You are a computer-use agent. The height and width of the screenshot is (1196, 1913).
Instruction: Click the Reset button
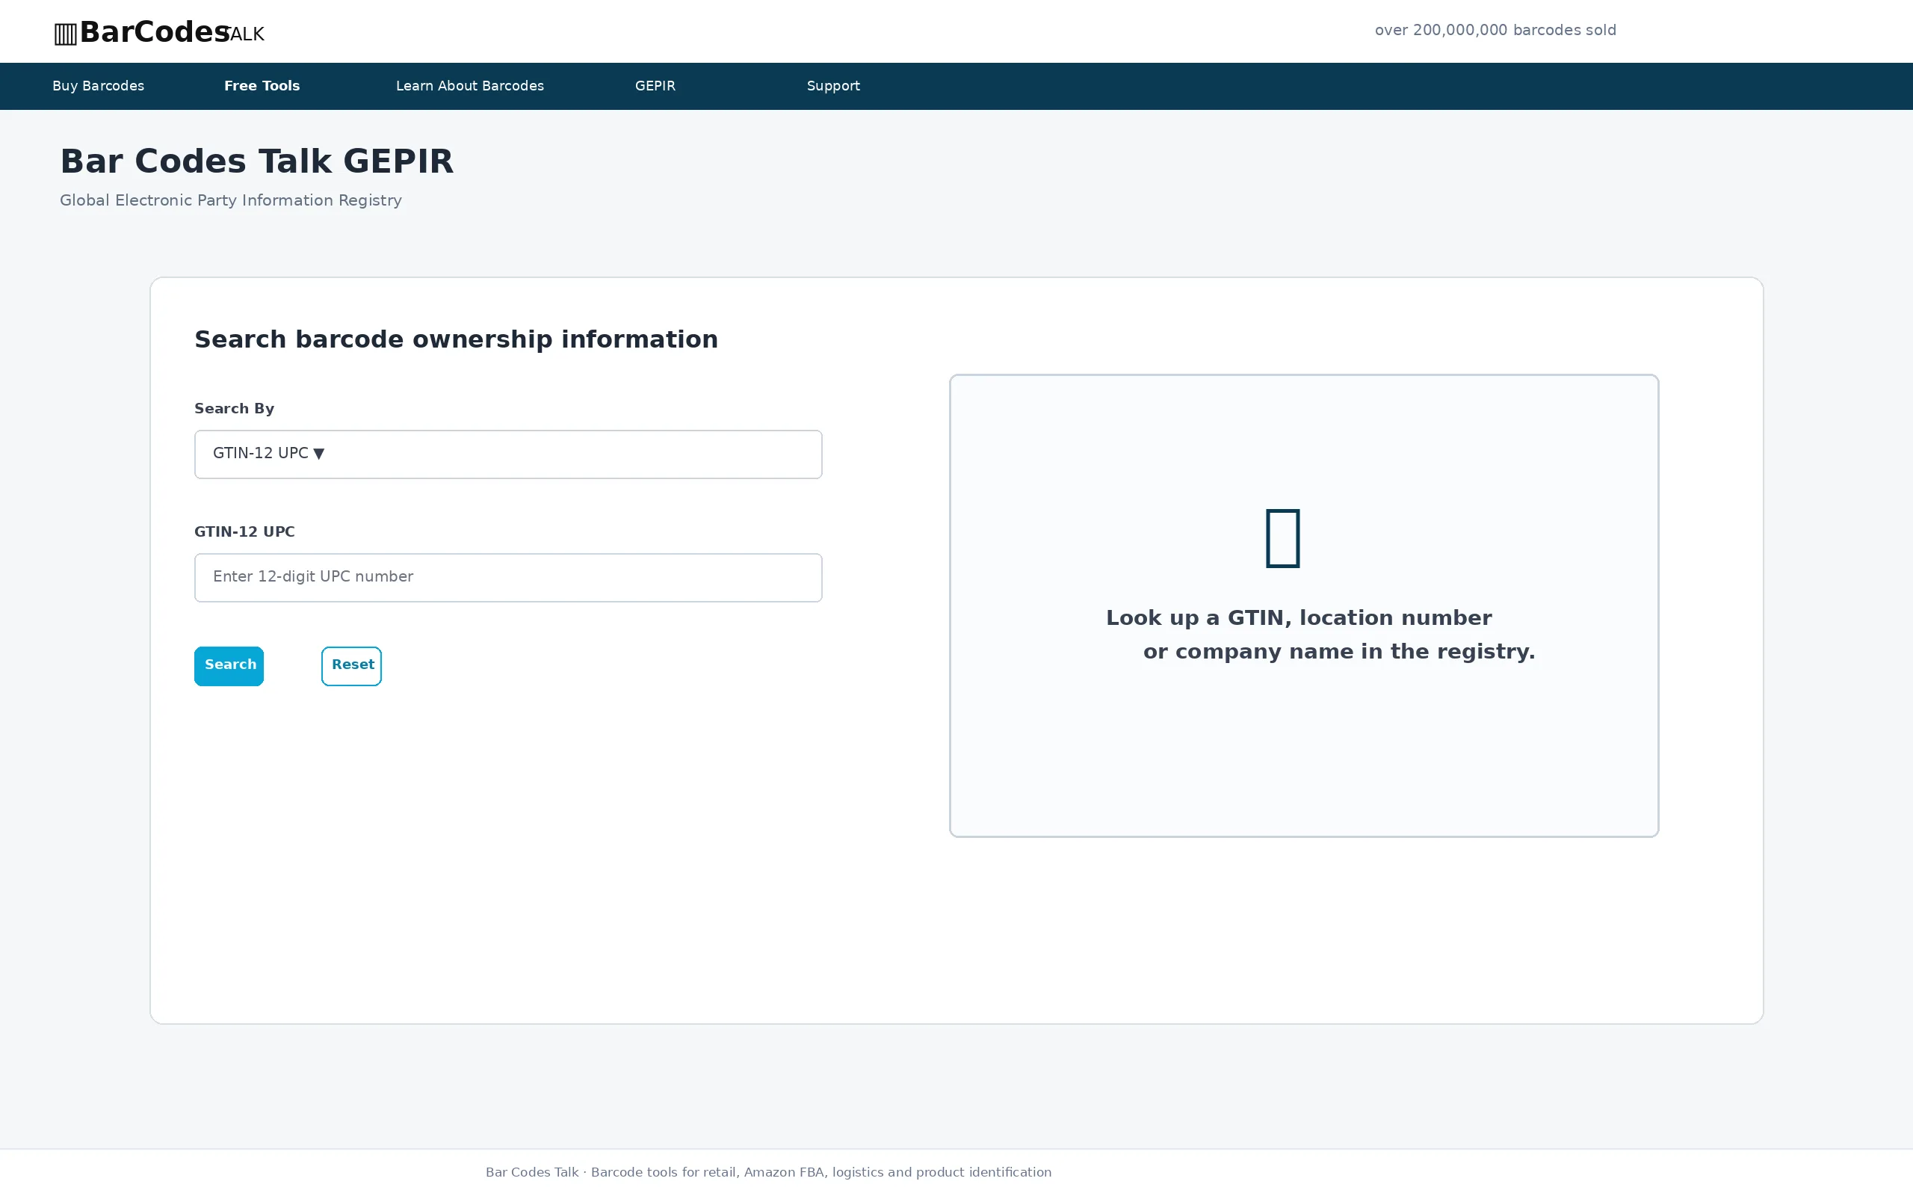352,666
